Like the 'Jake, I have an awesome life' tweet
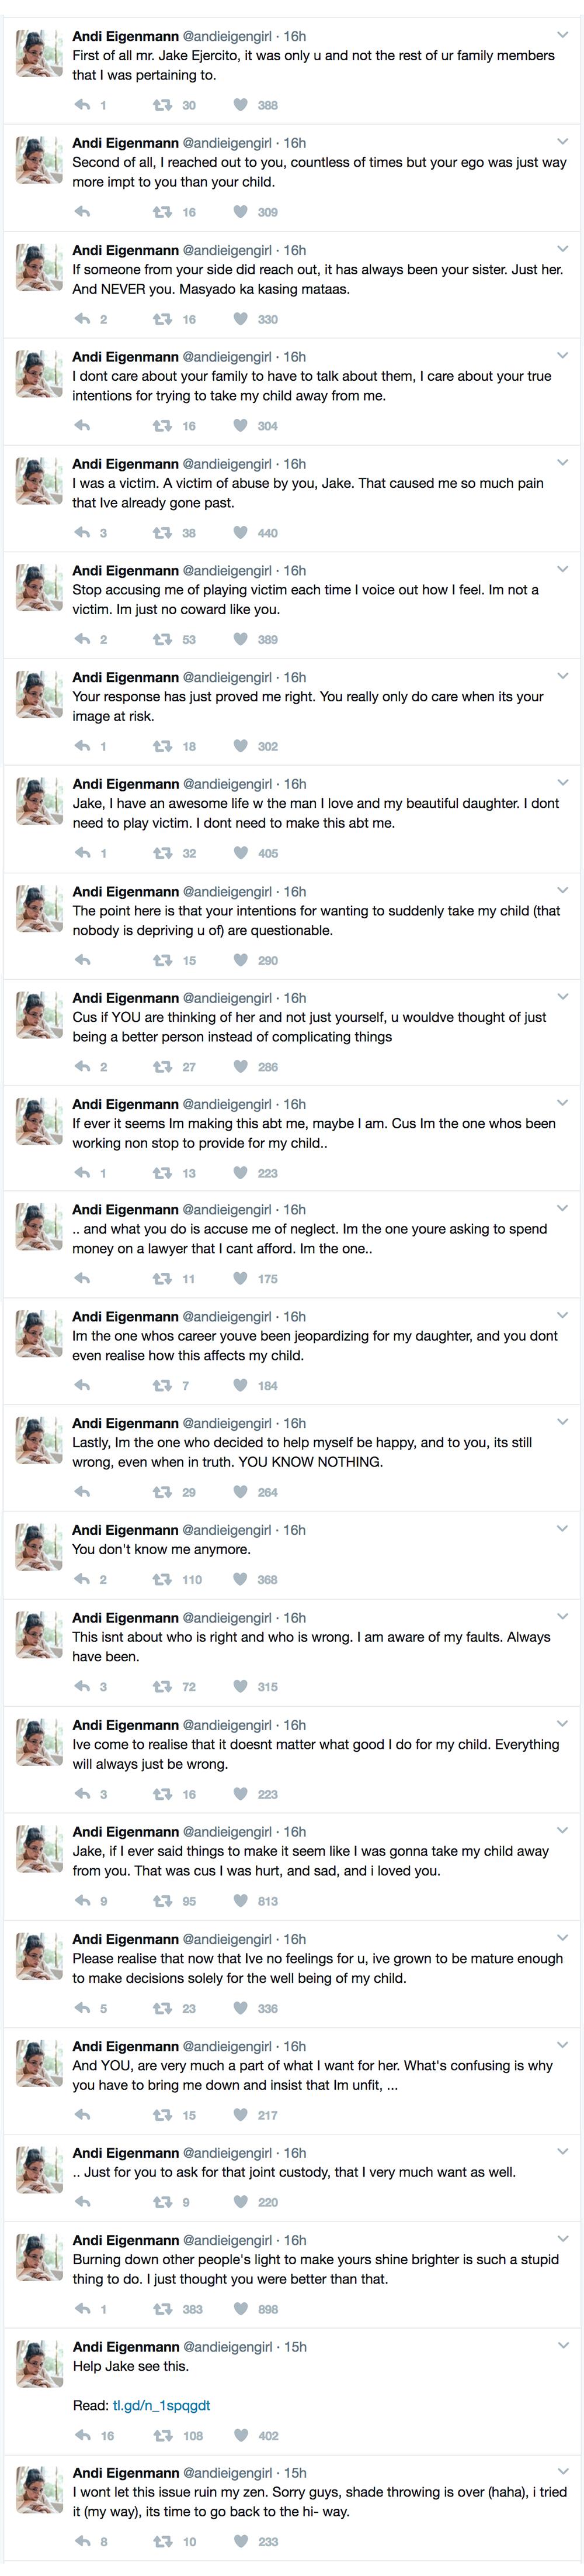584x2576 pixels. (x=239, y=853)
